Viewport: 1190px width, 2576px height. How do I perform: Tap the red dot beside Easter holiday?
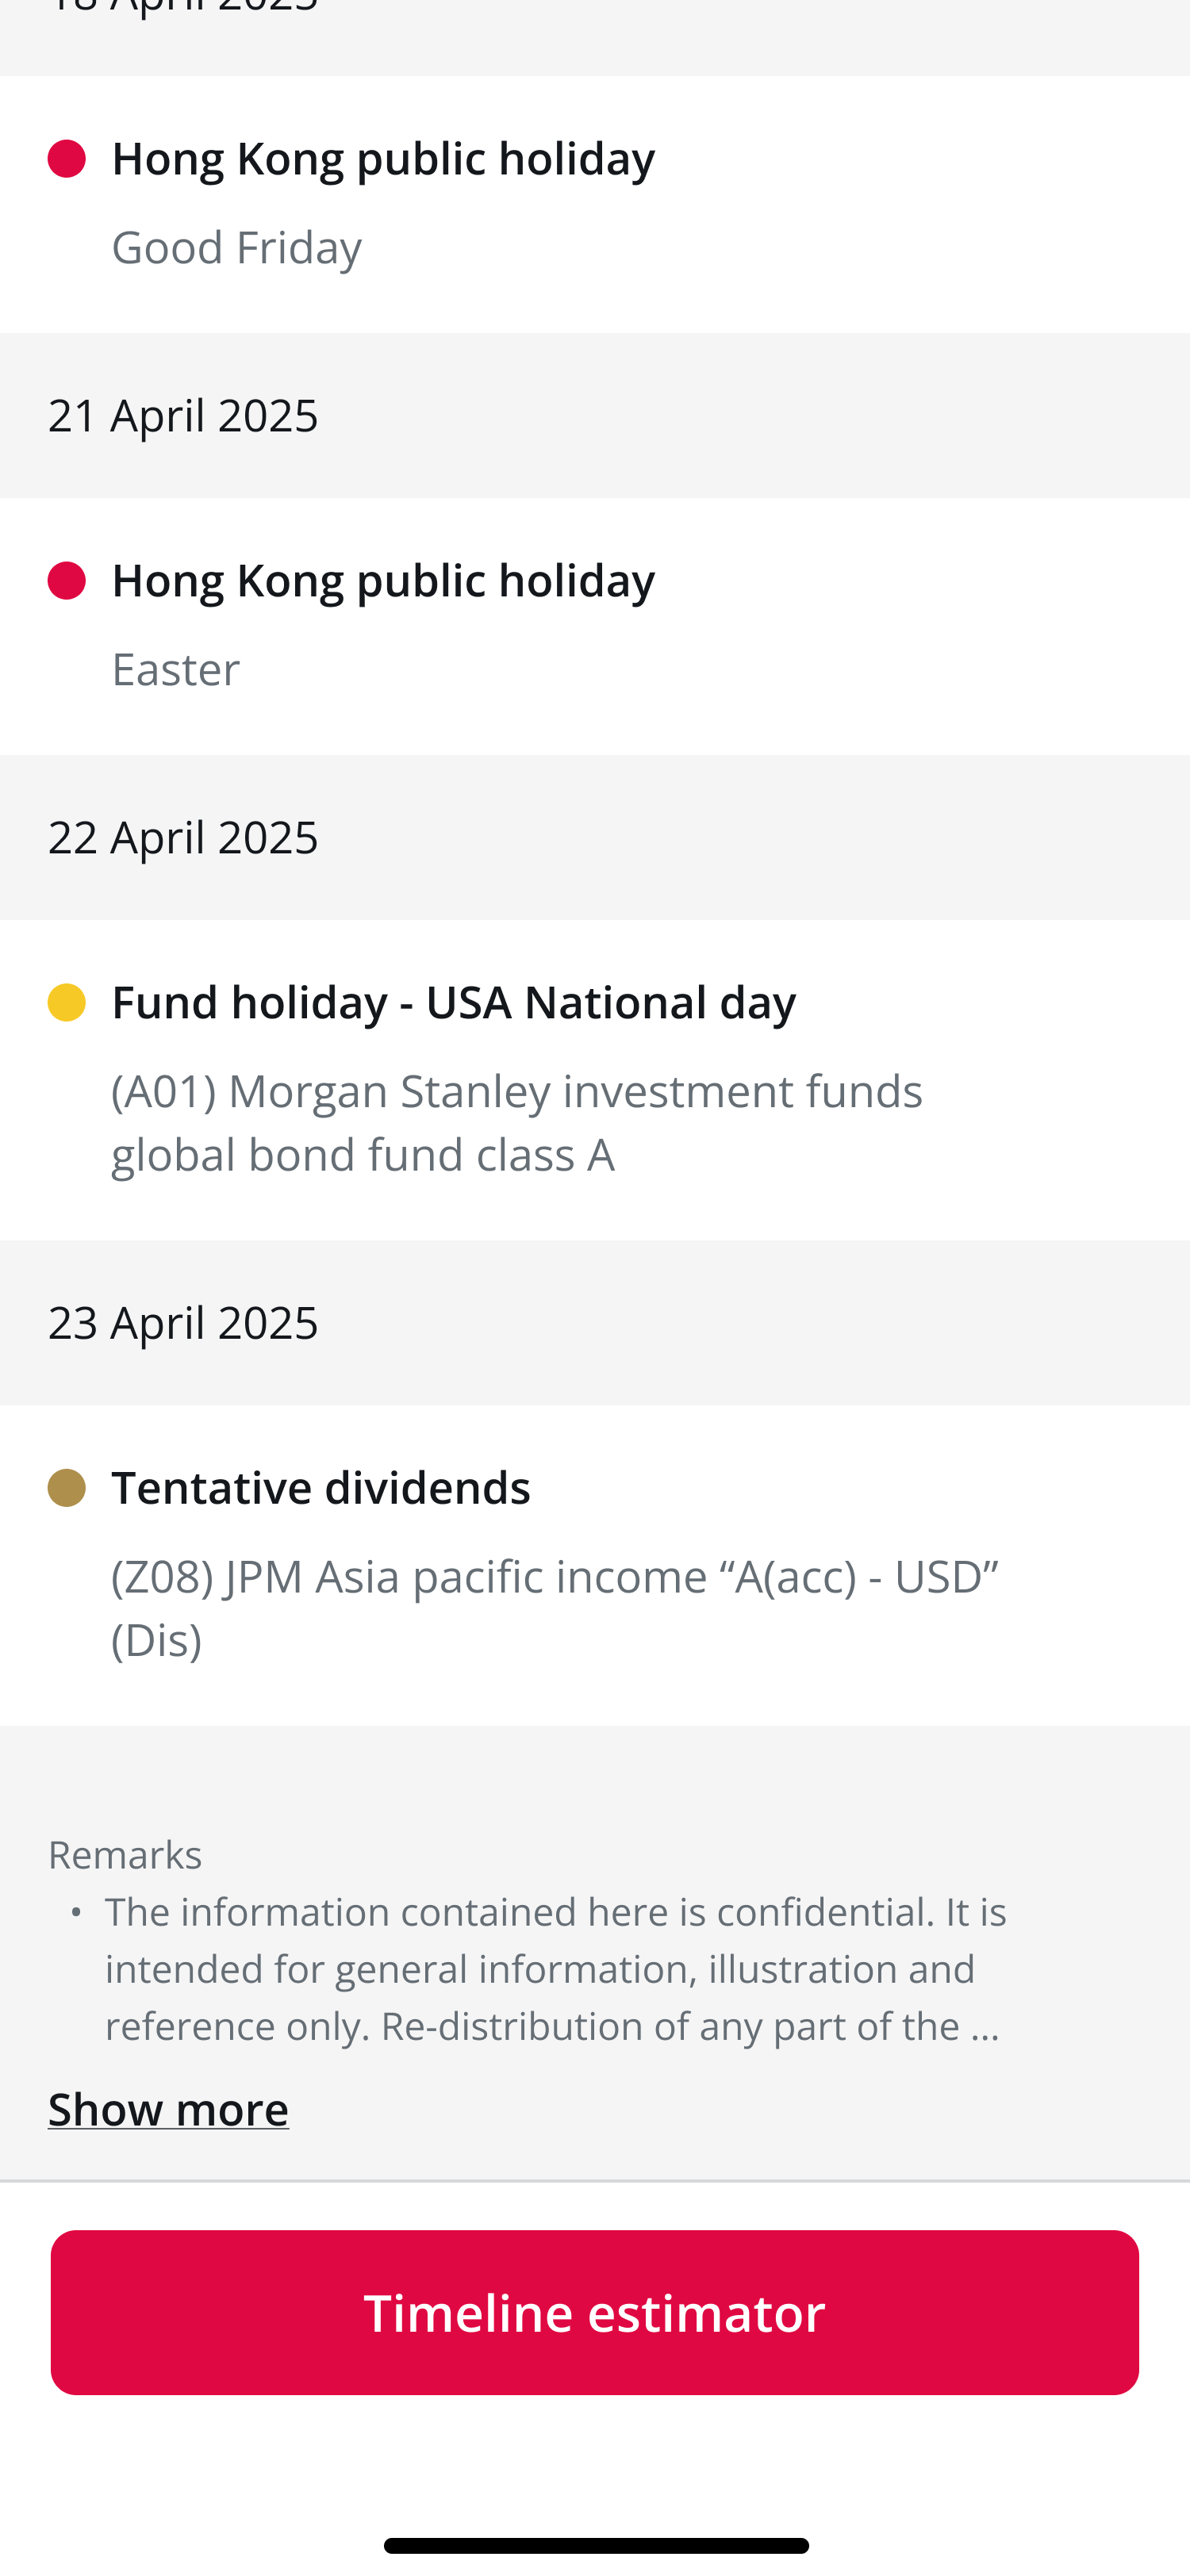tap(67, 581)
